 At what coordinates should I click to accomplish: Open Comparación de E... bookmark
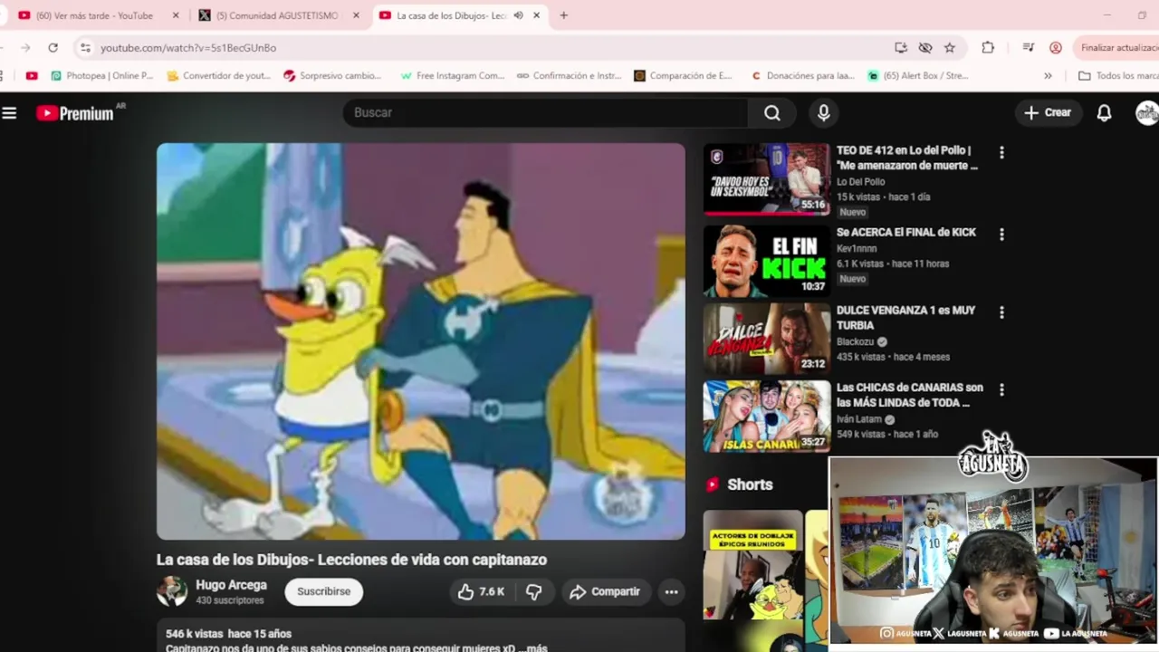(x=683, y=76)
